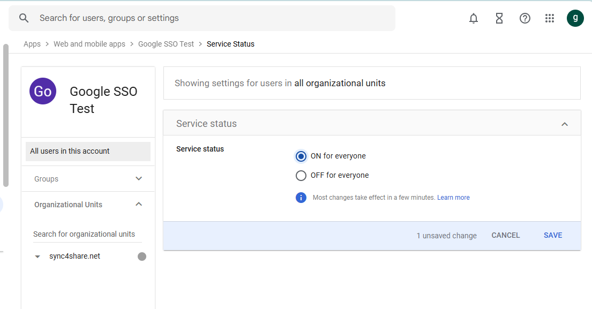Viewport: 592px width, 309px height.
Task: Click the SAVE button
Action: pos(553,236)
